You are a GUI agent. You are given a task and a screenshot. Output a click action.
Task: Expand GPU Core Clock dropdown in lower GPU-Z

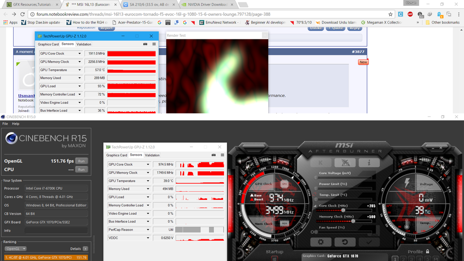point(148,164)
